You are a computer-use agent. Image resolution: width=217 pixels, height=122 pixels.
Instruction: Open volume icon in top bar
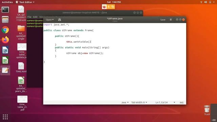(x=206, y=2)
